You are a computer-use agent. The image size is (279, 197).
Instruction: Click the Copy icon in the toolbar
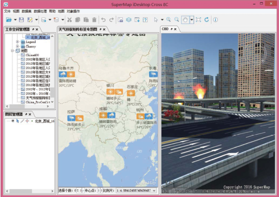(78, 20)
